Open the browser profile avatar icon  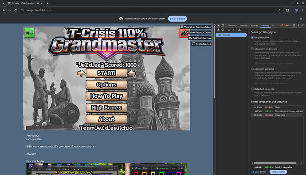(x=296, y=10)
